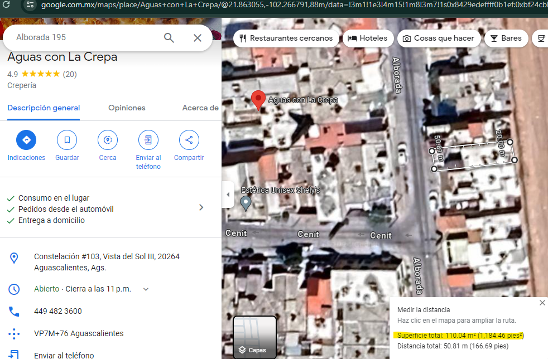
Task: Click the search magnifier icon
Action: pos(169,38)
